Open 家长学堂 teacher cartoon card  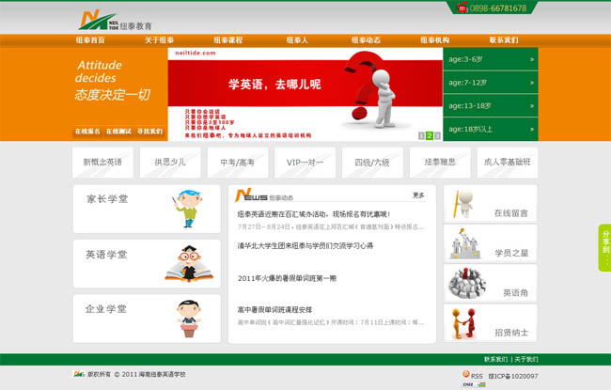147,209
